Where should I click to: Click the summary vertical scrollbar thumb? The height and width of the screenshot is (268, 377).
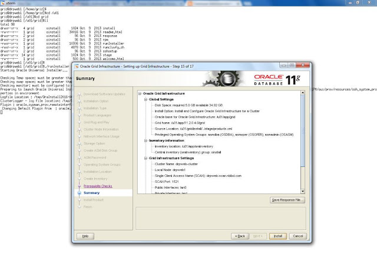(x=303, y=130)
